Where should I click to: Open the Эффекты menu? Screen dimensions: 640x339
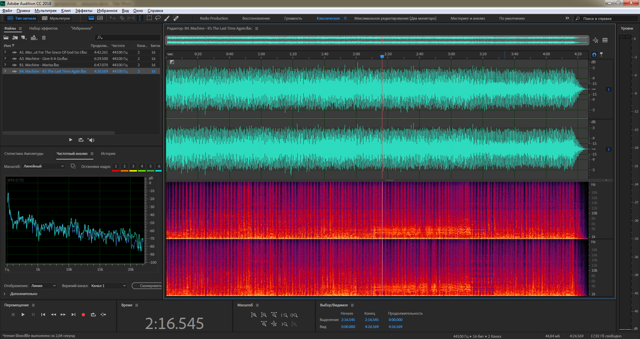coord(84,11)
